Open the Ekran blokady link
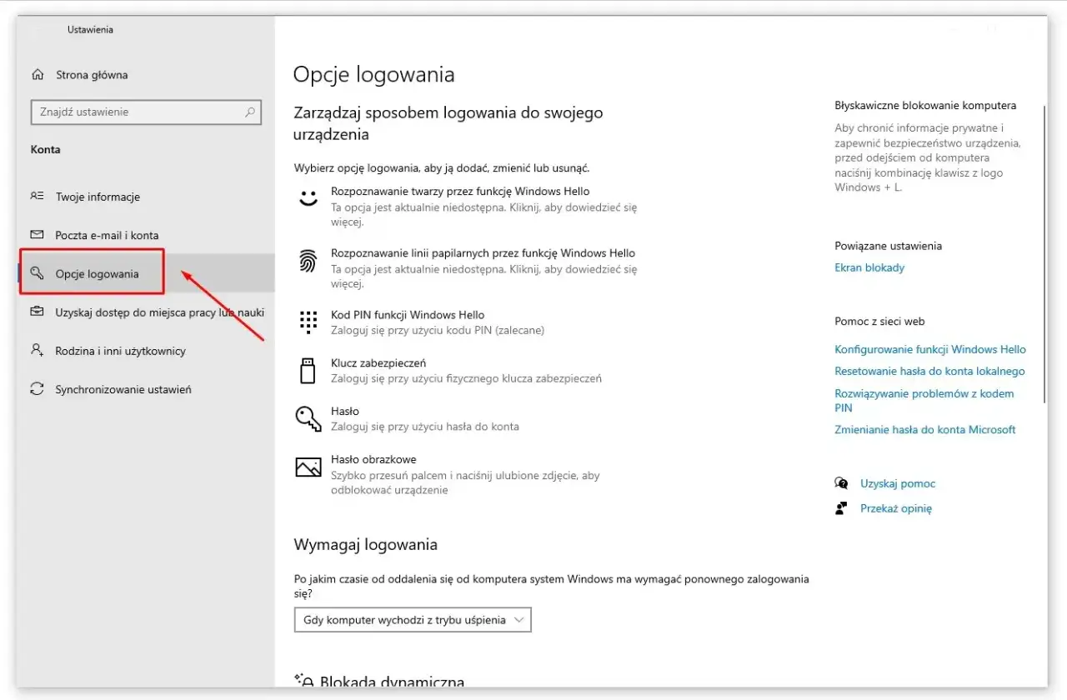Image resolution: width=1067 pixels, height=700 pixels. point(869,267)
